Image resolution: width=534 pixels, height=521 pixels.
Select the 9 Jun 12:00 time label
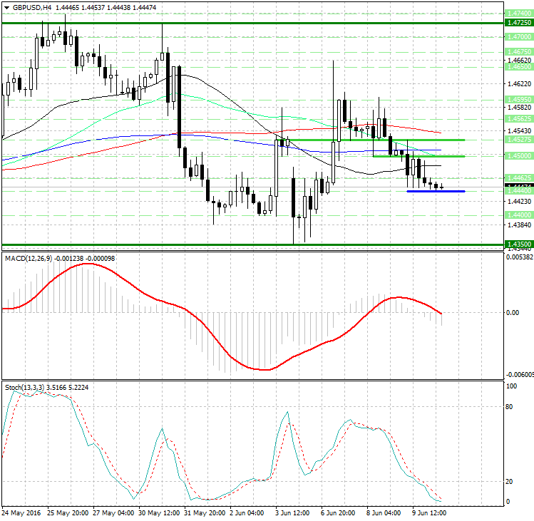click(429, 512)
